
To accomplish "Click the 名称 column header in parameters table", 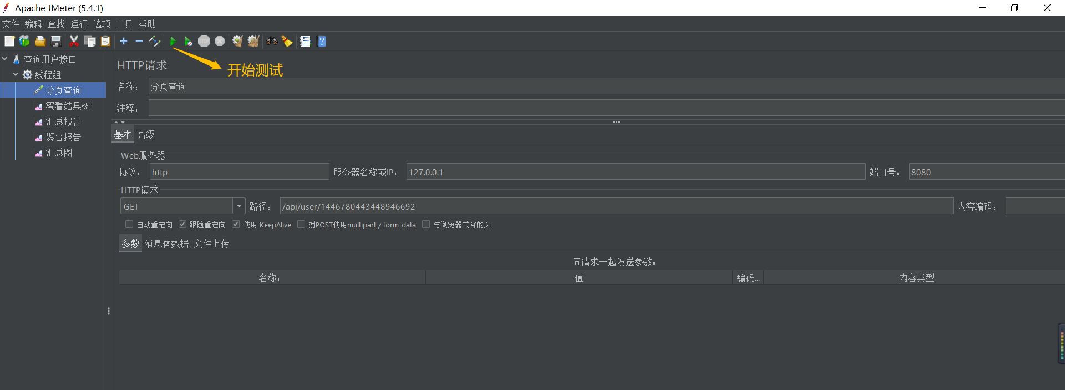I will [272, 278].
